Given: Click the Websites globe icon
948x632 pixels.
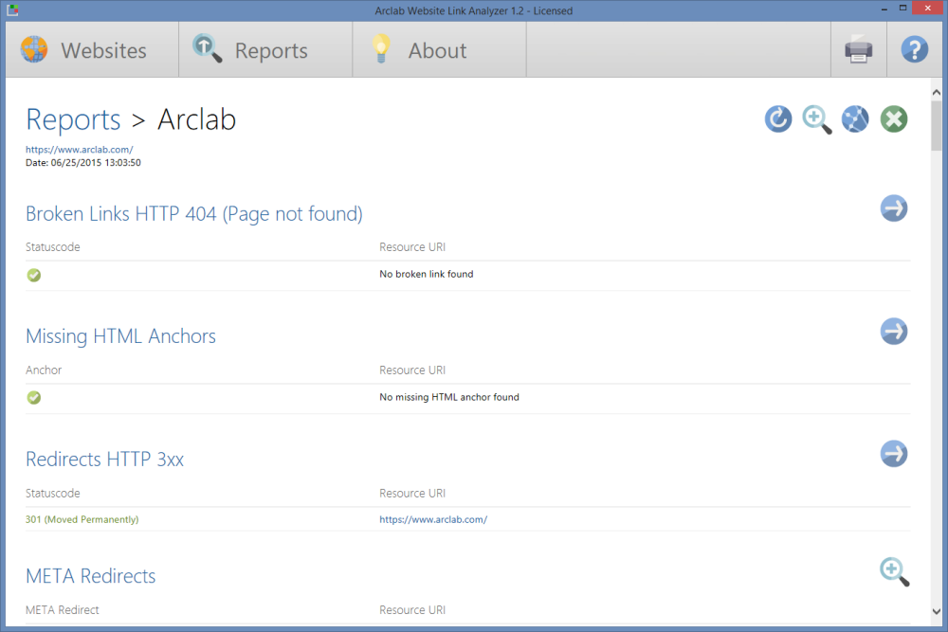Looking at the screenshot, I should click(x=34, y=49).
